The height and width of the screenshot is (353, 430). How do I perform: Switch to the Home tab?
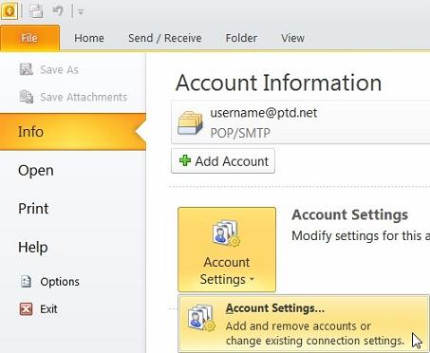click(x=89, y=38)
